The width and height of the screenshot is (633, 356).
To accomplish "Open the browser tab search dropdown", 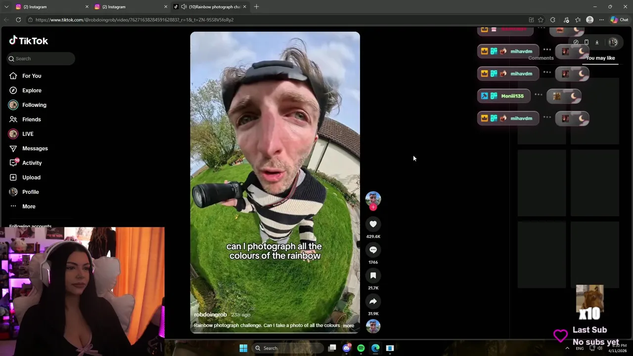I will [6, 7].
